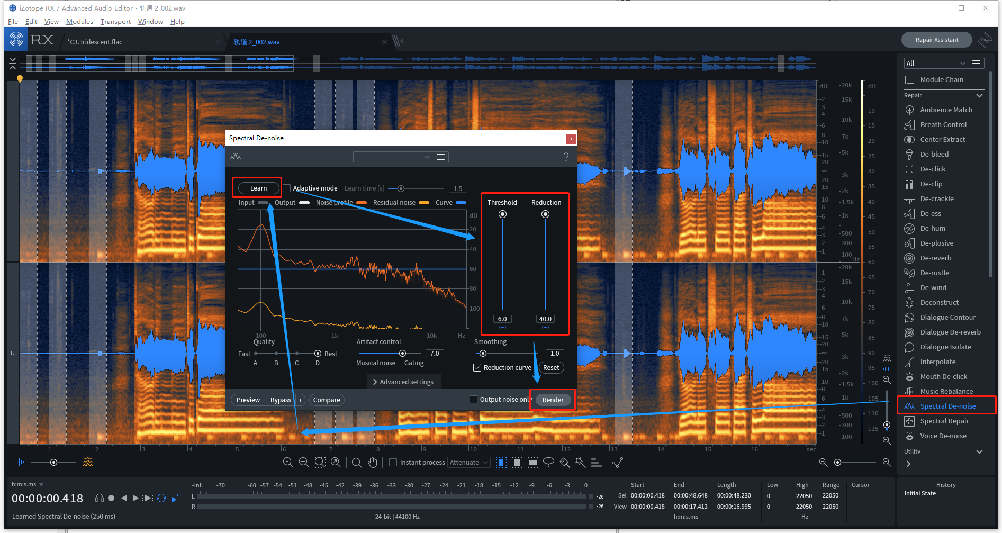Open the Transport menu

click(115, 21)
